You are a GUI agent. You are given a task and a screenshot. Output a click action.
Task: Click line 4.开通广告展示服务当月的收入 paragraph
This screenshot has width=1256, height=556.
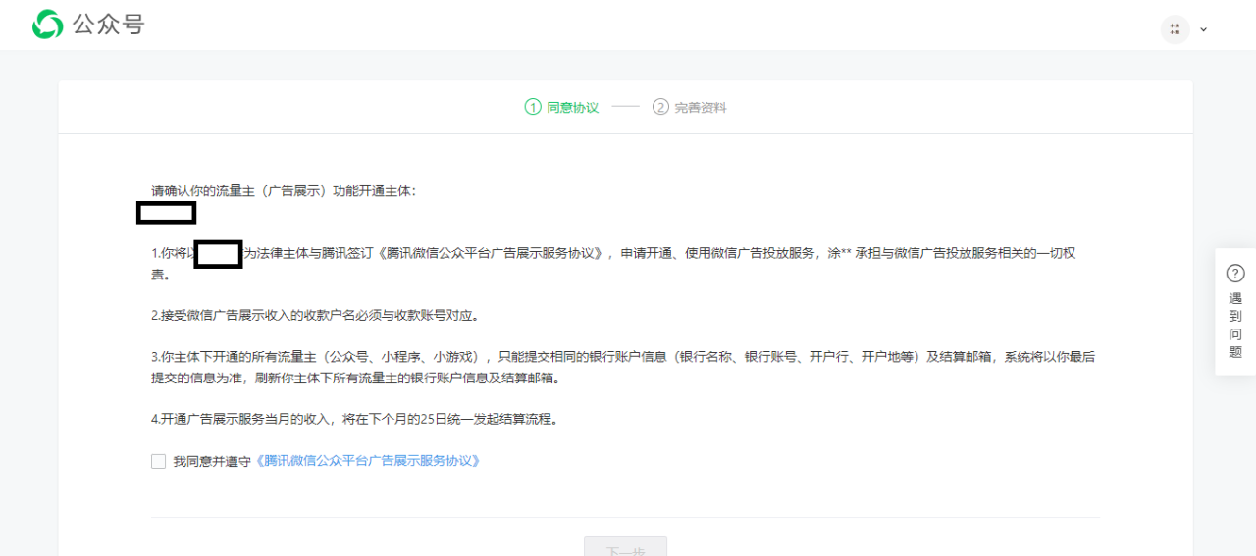point(354,419)
